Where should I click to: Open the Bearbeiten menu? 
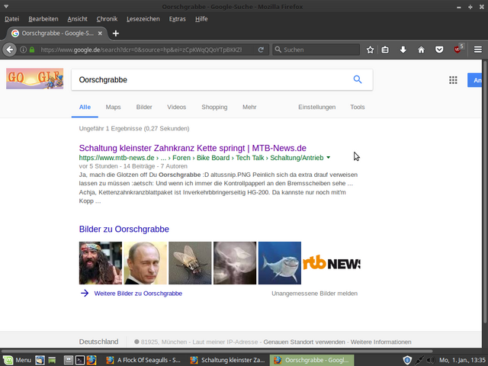point(43,19)
